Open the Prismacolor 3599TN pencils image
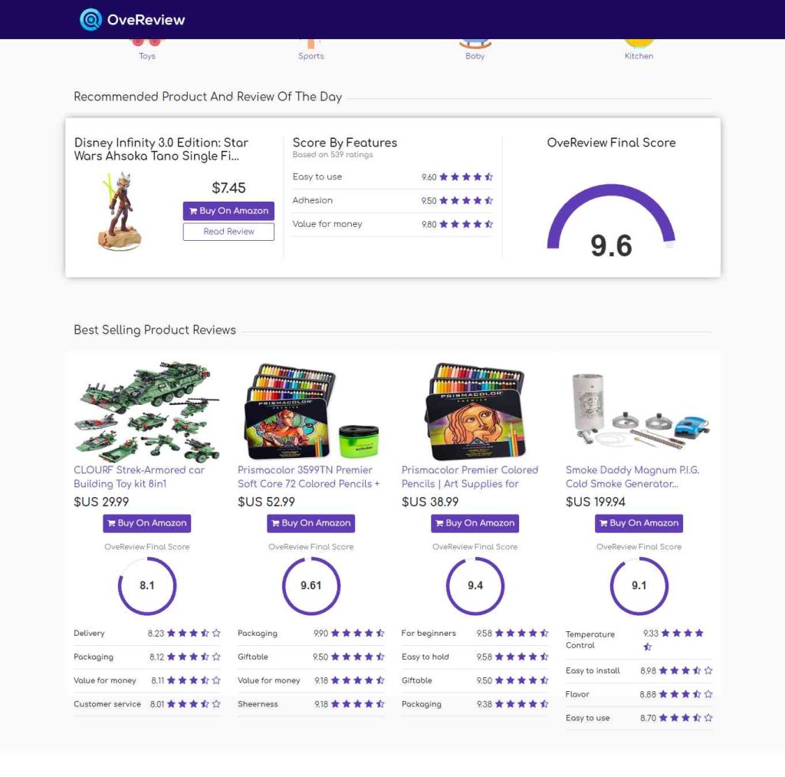The width and height of the screenshot is (785, 777). (311, 411)
